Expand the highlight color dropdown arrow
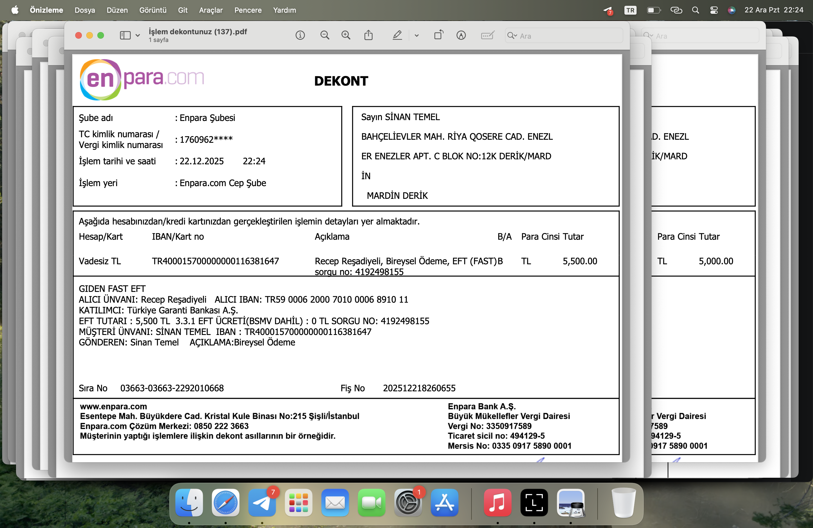The width and height of the screenshot is (813, 528). coord(416,35)
